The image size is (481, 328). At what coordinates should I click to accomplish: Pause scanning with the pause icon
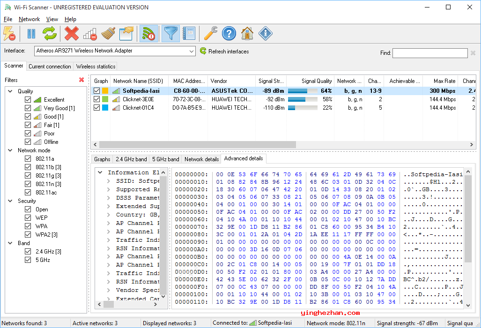click(31, 33)
